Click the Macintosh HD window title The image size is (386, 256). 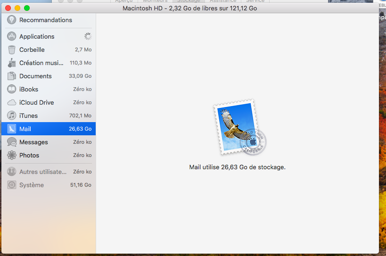190,8
